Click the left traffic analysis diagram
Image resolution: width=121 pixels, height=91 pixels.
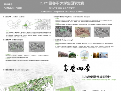pos(16,47)
